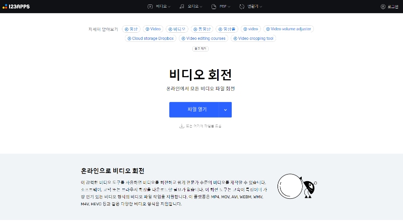This screenshot has height=221, width=403.
Task: Open dropdown arrow beside 파일 열기
Action: coord(225,109)
